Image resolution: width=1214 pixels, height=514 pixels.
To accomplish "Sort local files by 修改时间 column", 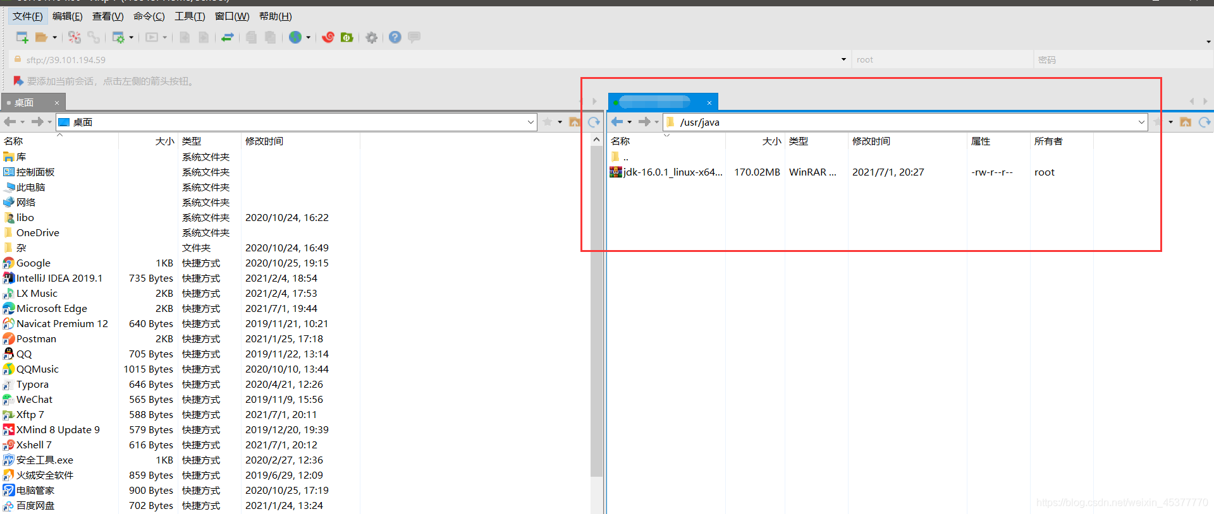I will point(300,141).
